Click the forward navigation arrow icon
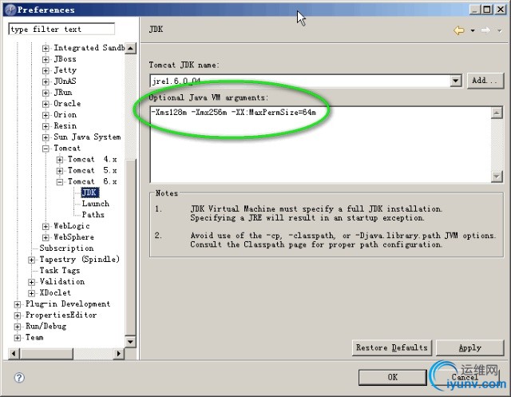This screenshot has height=397, width=511. click(x=485, y=30)
